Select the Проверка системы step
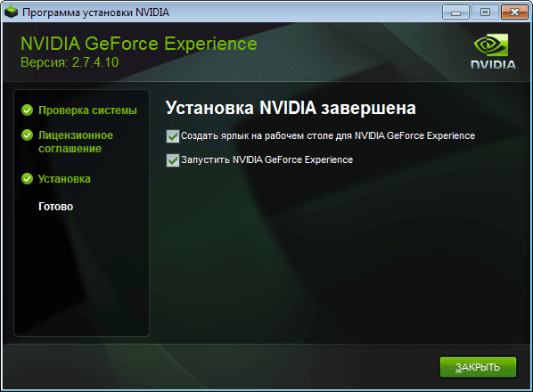 [87, 110]
